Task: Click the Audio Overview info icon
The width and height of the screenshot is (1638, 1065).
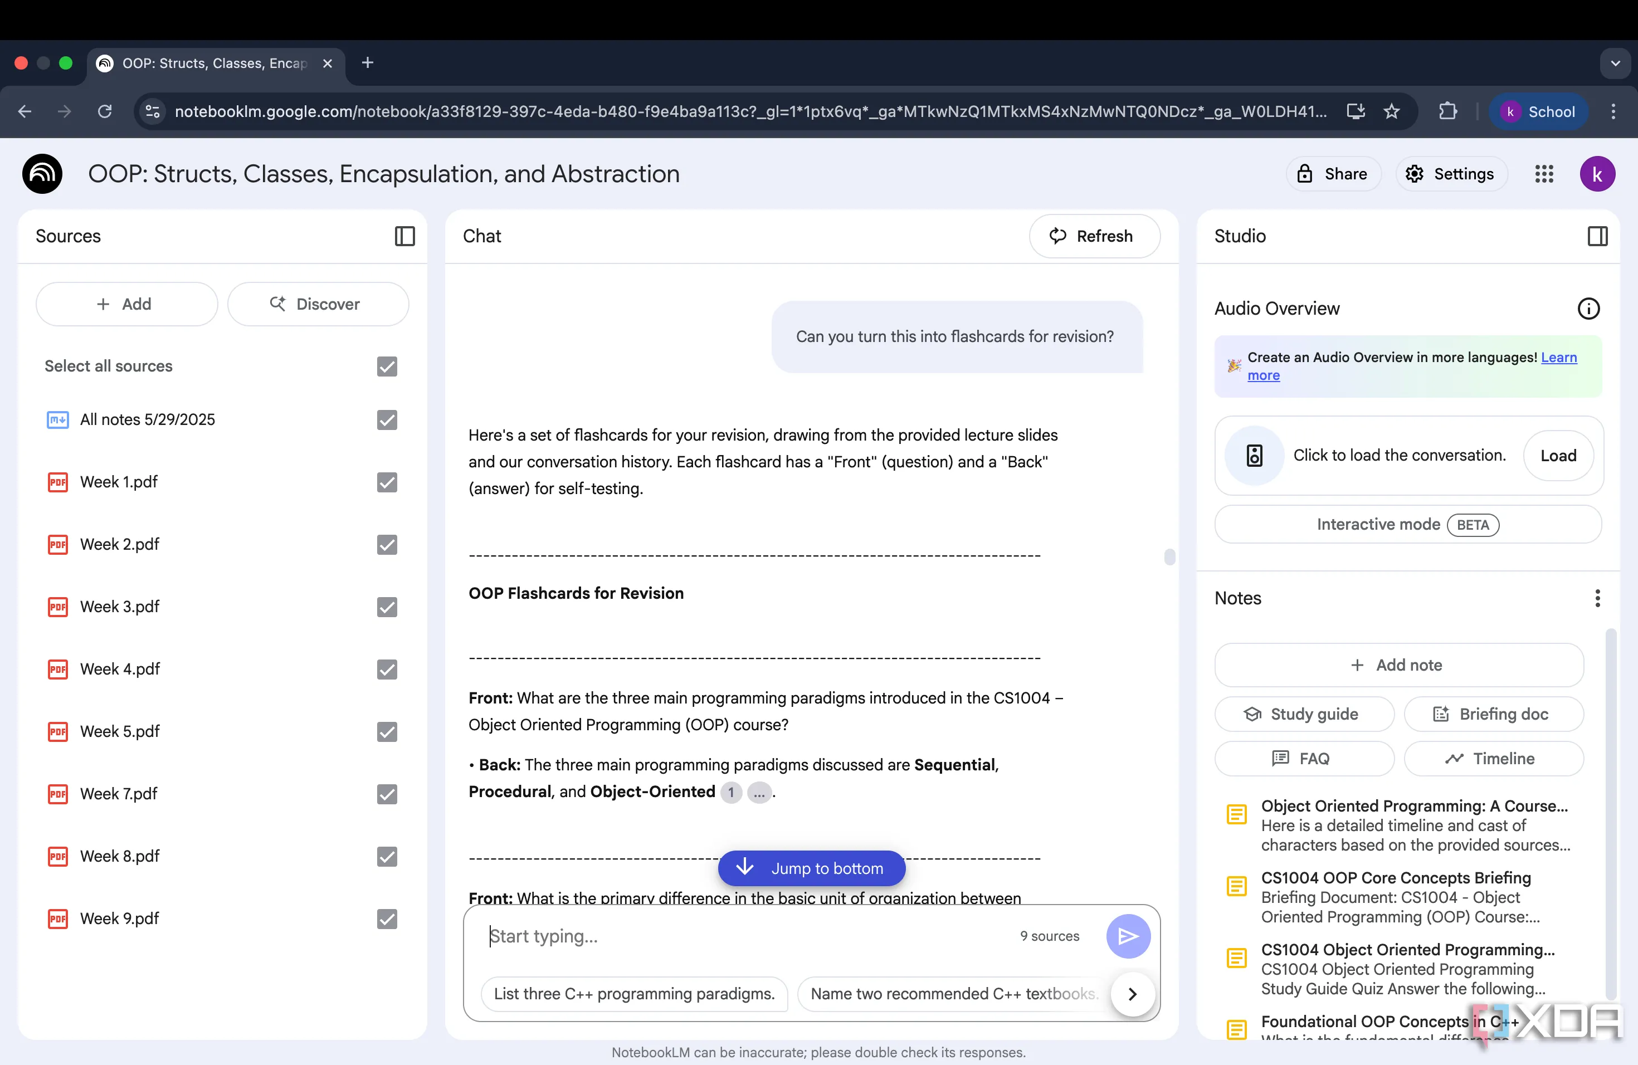Action: pos(1588,308)
